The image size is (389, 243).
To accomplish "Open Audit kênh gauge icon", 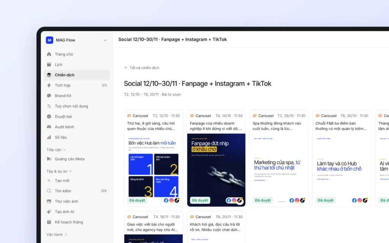I will pos(49,127).
